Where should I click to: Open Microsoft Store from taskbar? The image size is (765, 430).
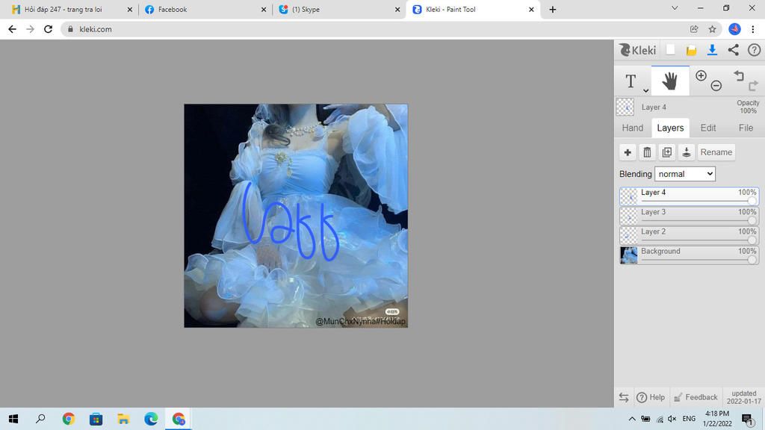(96, 419)
